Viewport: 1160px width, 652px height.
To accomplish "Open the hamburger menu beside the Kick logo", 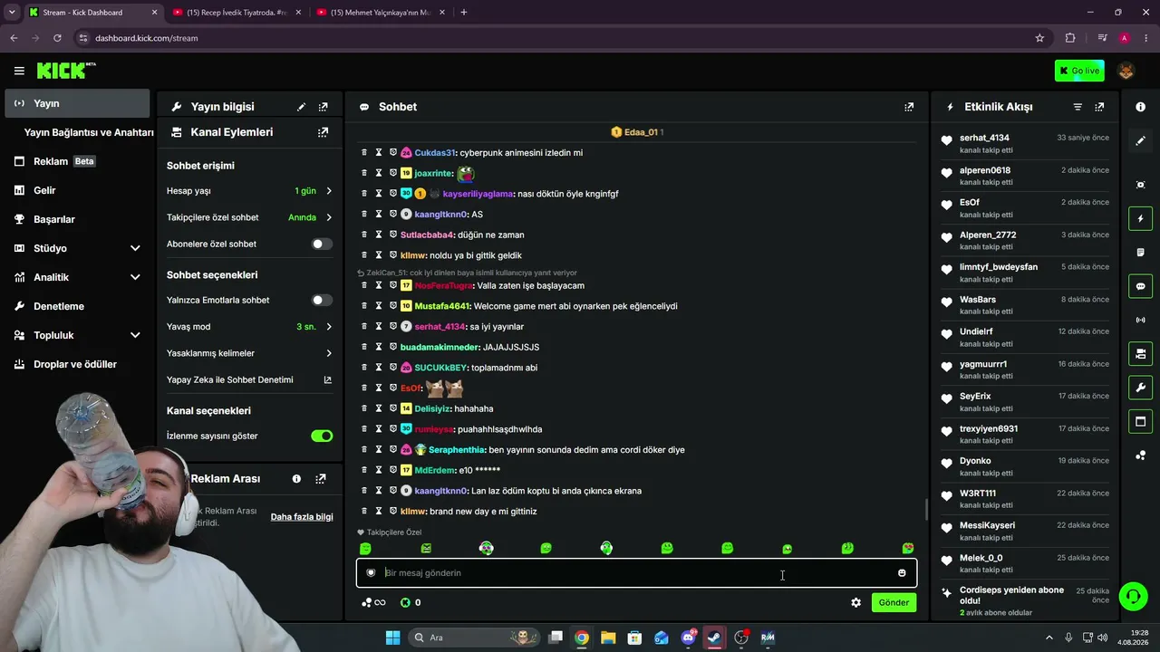I will 19,71.
